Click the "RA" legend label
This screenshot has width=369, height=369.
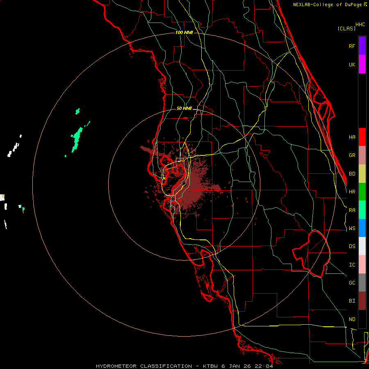pos(352,210)
